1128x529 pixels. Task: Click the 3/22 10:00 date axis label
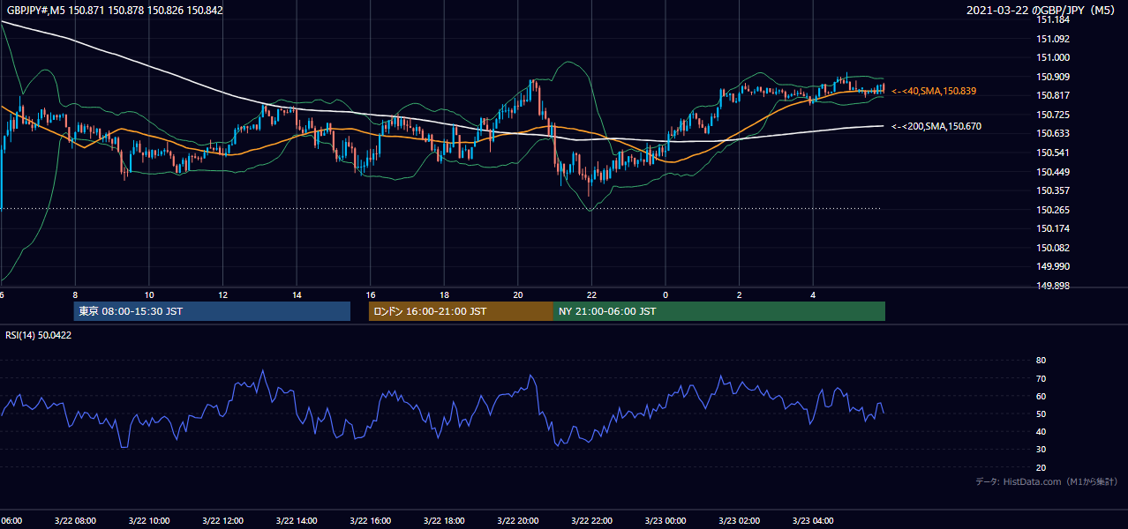point(148,521)
